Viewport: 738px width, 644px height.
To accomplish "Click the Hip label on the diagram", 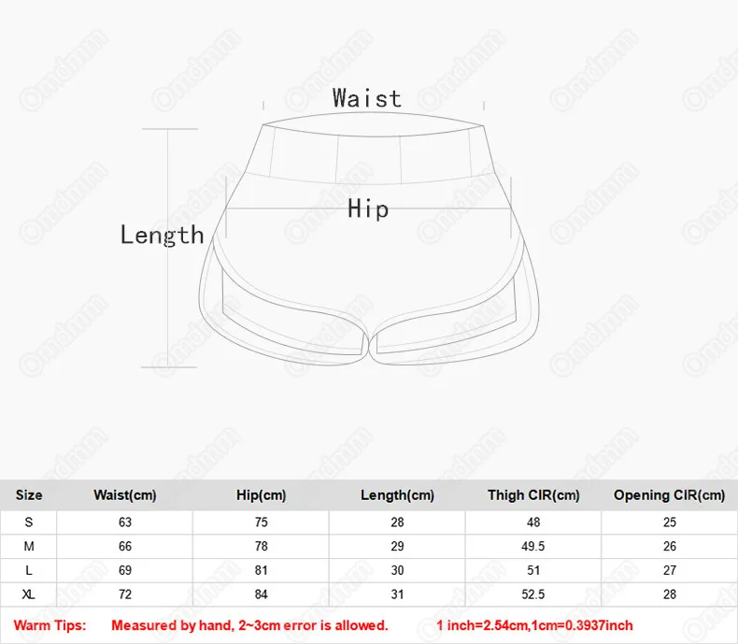I will point(368,208).
